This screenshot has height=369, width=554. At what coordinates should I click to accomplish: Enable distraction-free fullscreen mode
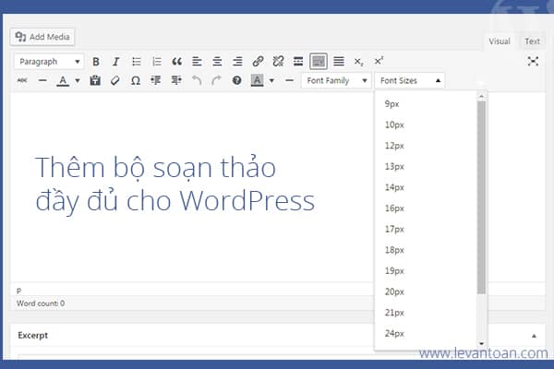(x=533, y=61)
